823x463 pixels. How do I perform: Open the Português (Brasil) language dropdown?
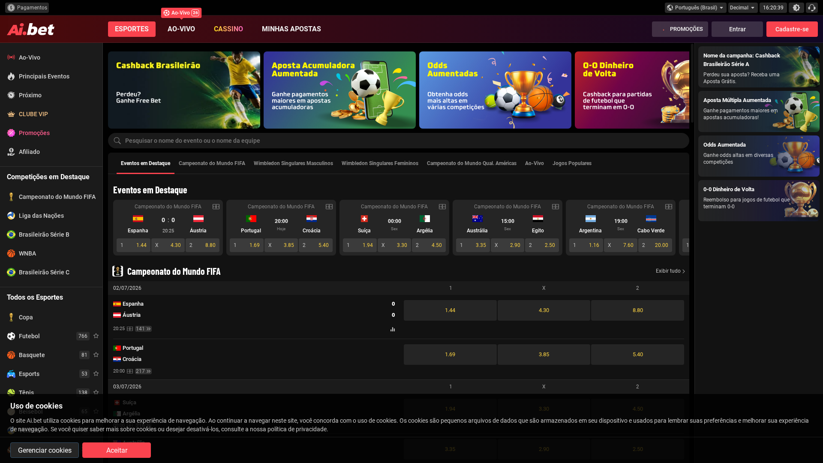(695, 8)
